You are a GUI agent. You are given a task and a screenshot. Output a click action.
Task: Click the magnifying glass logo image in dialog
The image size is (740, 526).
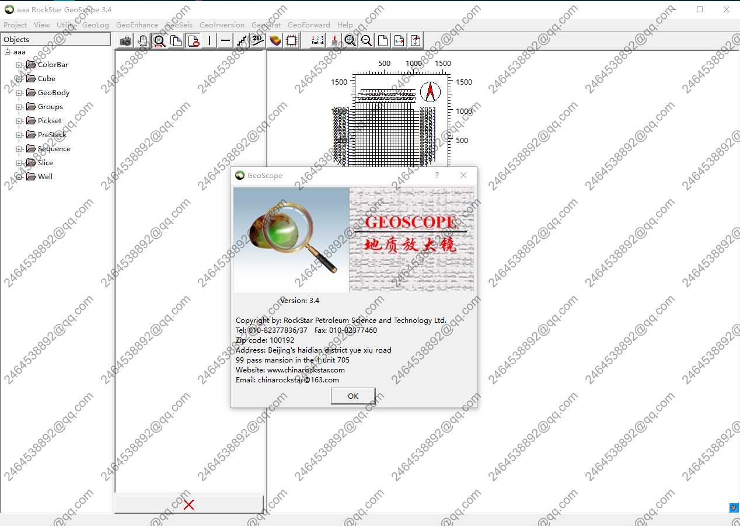[291, 240]
